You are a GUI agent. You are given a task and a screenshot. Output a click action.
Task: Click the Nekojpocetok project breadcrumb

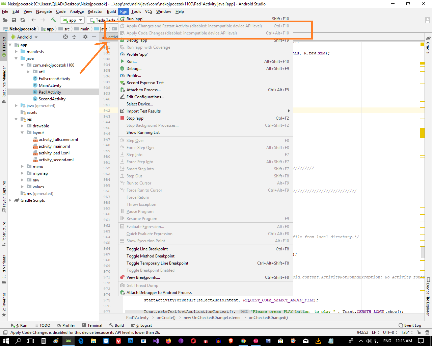tap(20, 29)
